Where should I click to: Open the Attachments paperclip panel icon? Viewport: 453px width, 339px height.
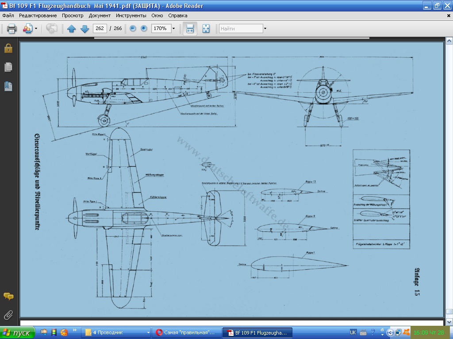(x=8, y=315)
